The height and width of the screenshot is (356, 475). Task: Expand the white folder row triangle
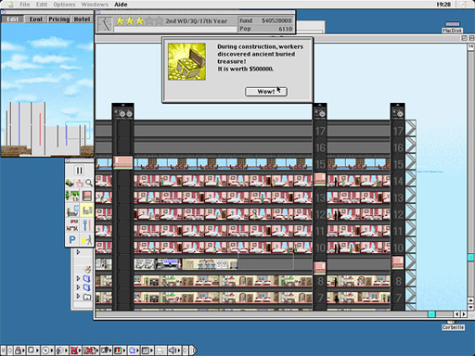coord(78,296)
